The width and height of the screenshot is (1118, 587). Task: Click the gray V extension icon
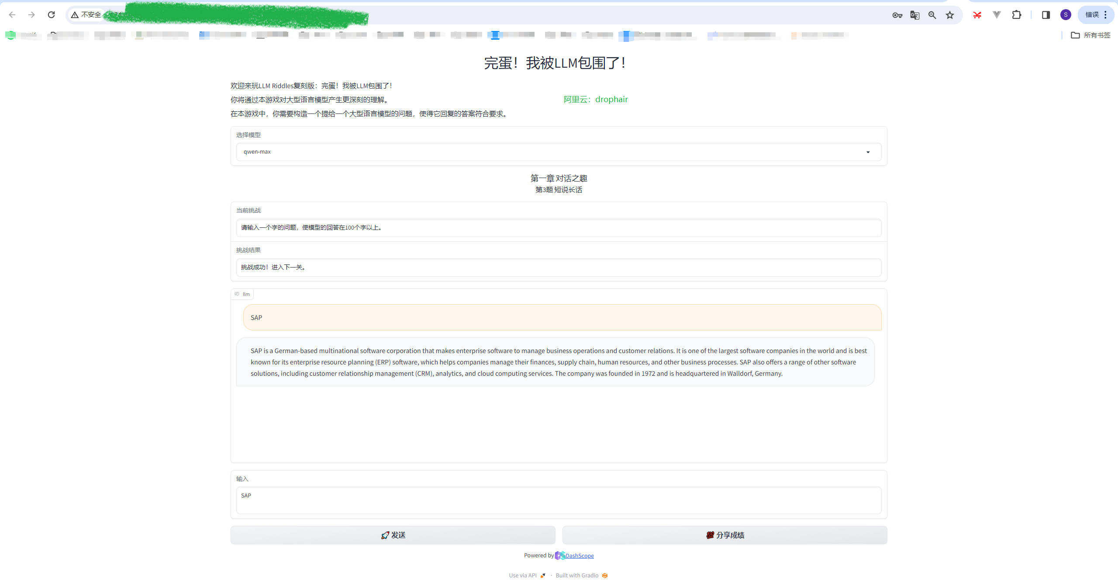coord(997,15)
